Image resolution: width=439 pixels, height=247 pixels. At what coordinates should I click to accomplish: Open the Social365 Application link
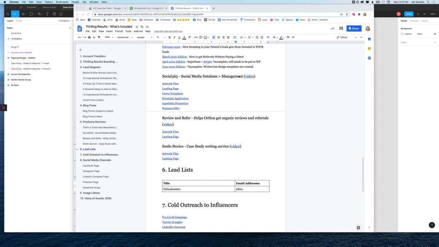pyautogui.click(x=175, y=98)
